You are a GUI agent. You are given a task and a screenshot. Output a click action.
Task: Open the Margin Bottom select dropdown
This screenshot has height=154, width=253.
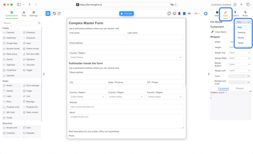240,64
